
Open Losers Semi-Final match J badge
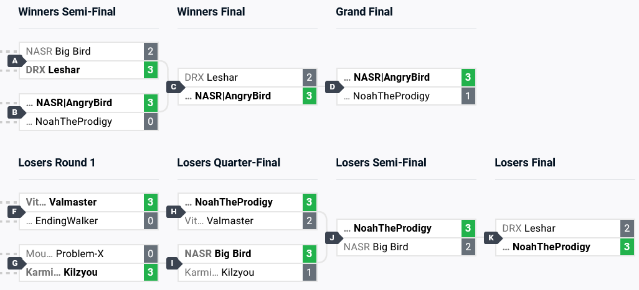pyautogui.click(x=331, y=237)
